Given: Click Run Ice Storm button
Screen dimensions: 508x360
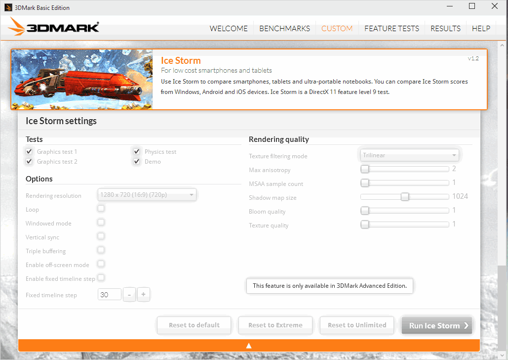Looking at the screenshot, I should tap(437, 325).
